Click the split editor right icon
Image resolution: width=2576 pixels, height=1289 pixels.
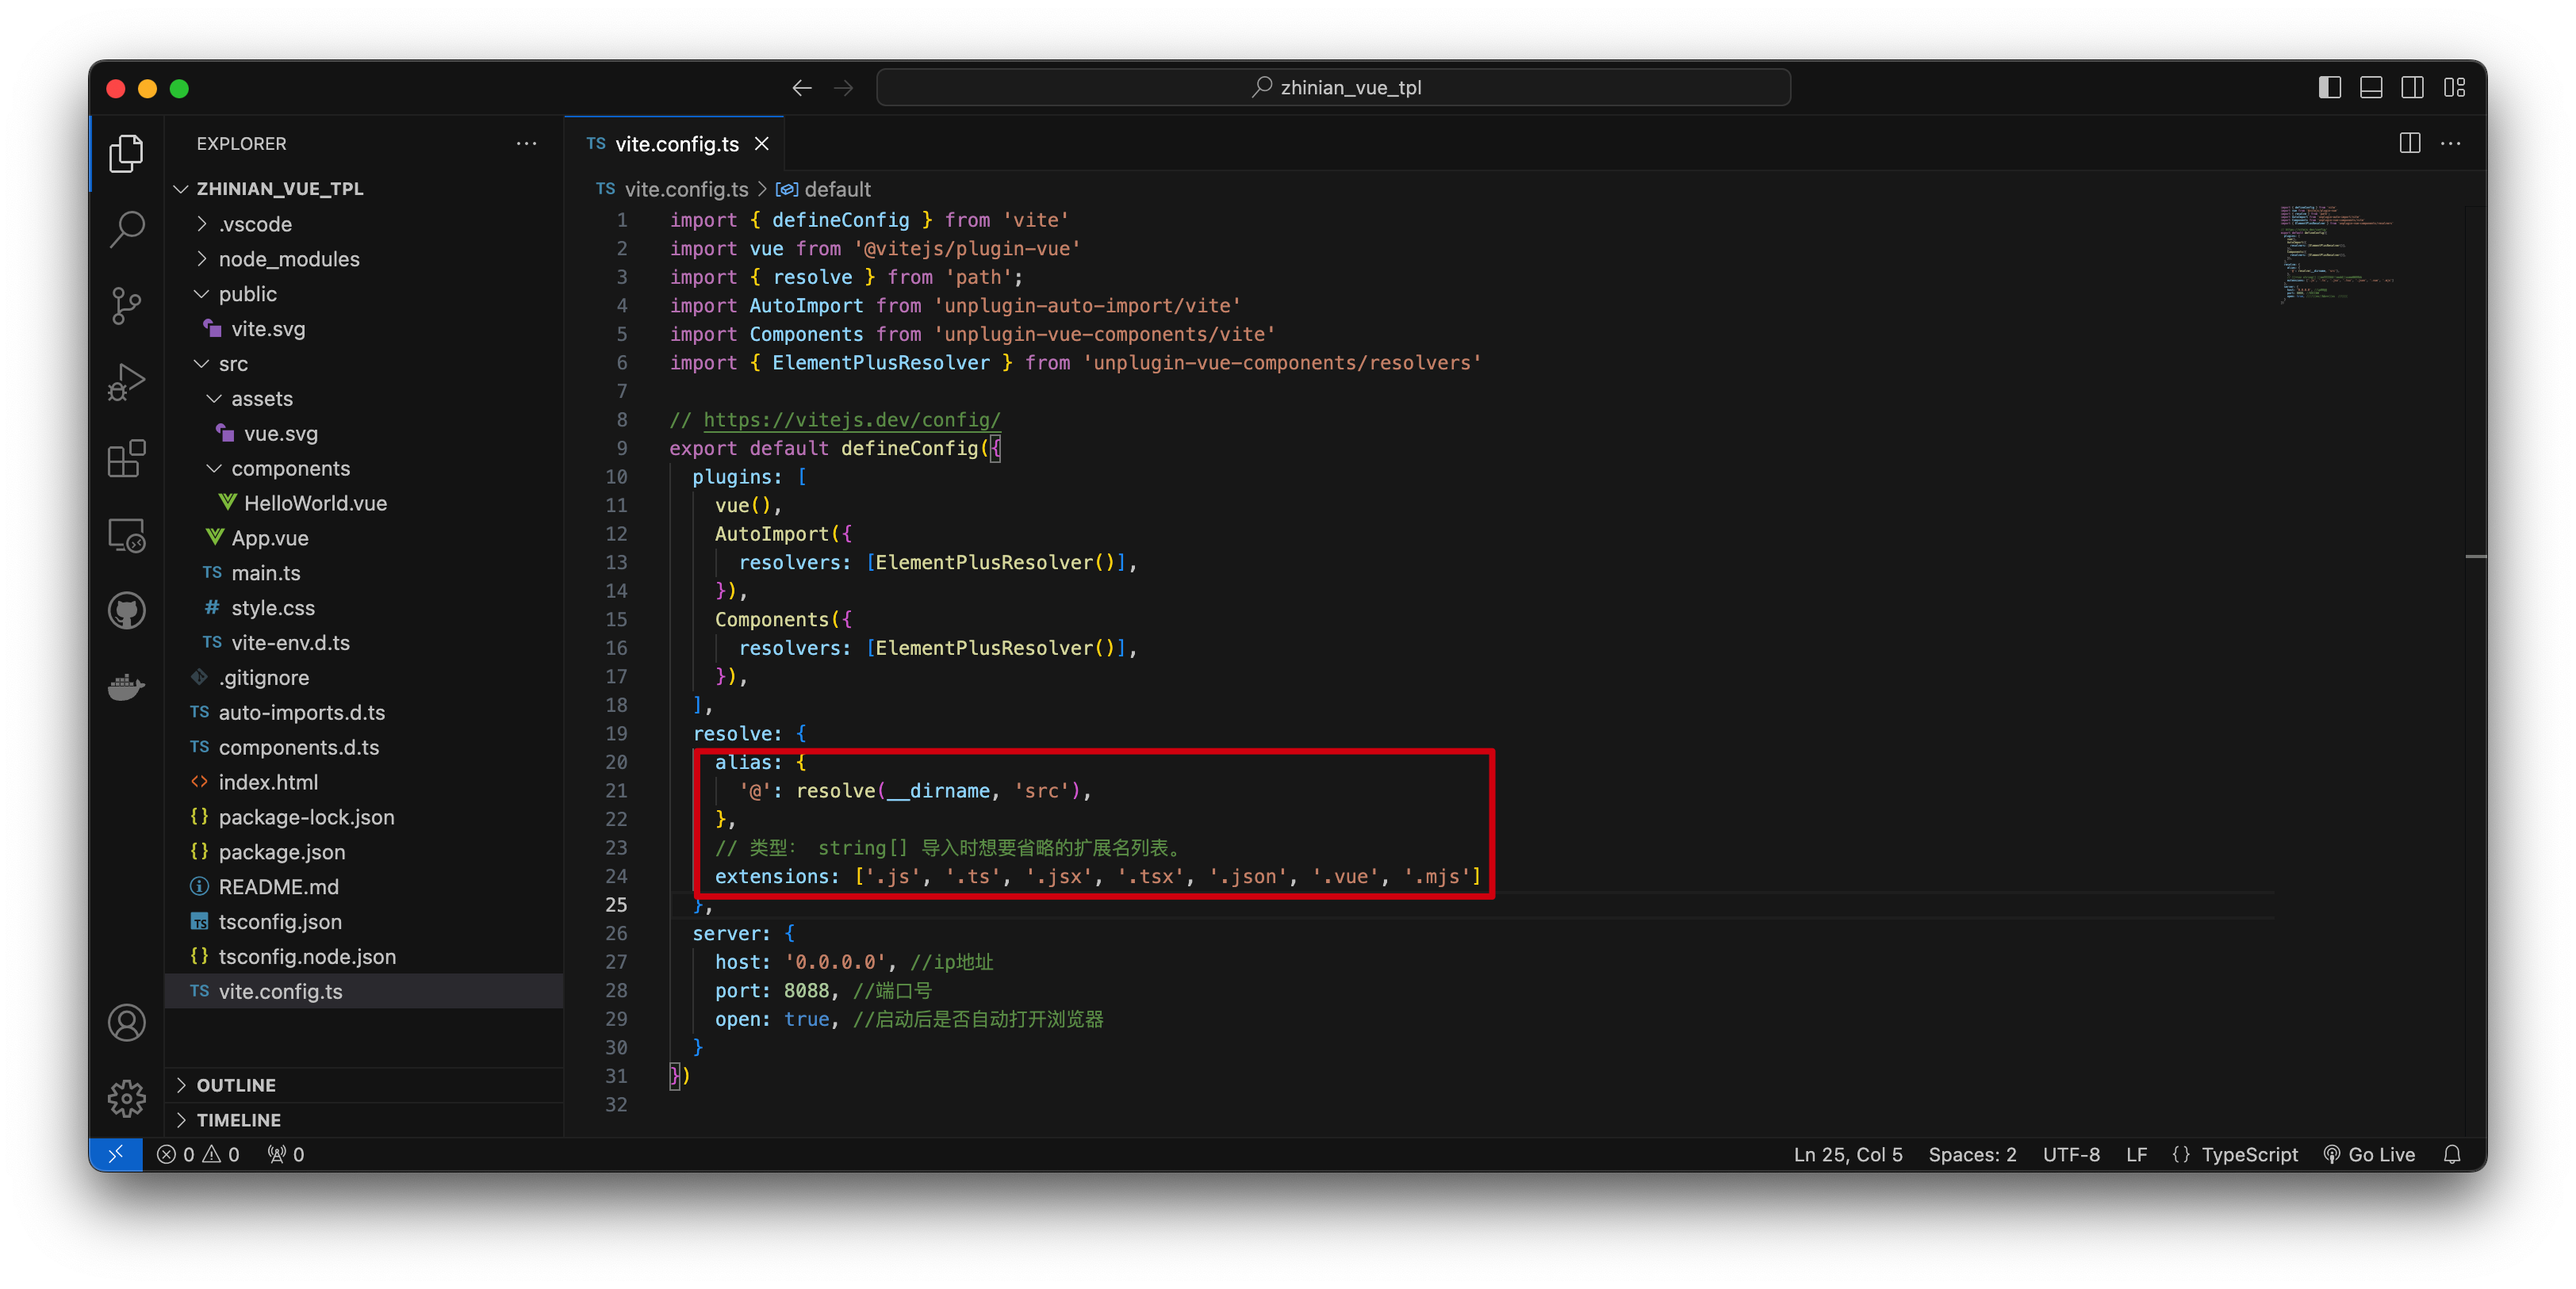pyautogui.click(x=2410, y=143)
